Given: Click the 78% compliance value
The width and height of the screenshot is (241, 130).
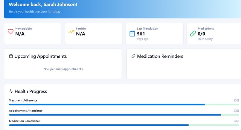Looking at the screenshot, I should click(x=237, y=121).
